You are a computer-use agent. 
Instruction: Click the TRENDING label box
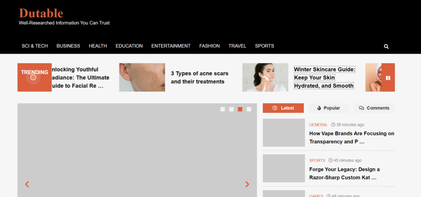point(35,77)
